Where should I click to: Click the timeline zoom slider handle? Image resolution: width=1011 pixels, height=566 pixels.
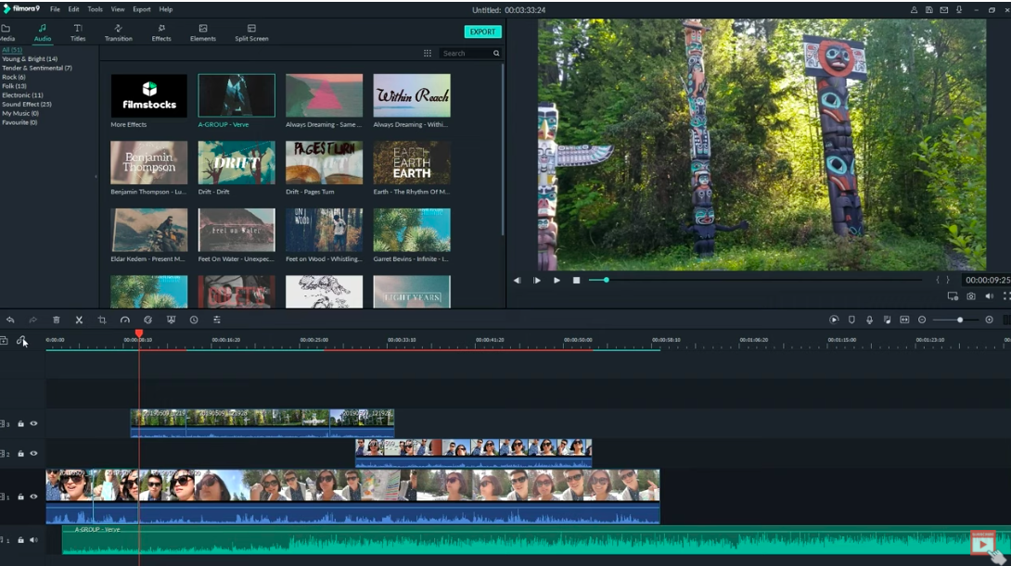click(960, 320)
